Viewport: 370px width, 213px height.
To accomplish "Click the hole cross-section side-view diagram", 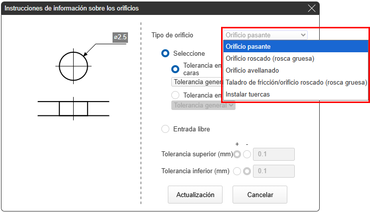I will [x=73, y=108].
